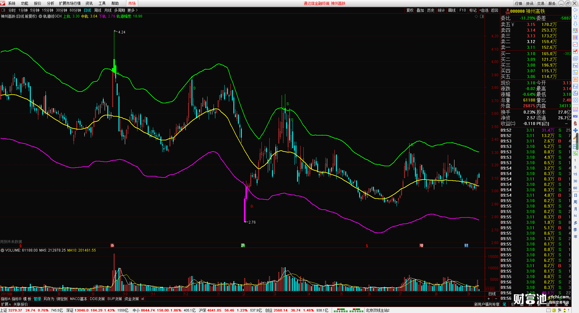Toggle 画线 drawing mode
This screenshot has height=313, width=579.
pos(452,10)
